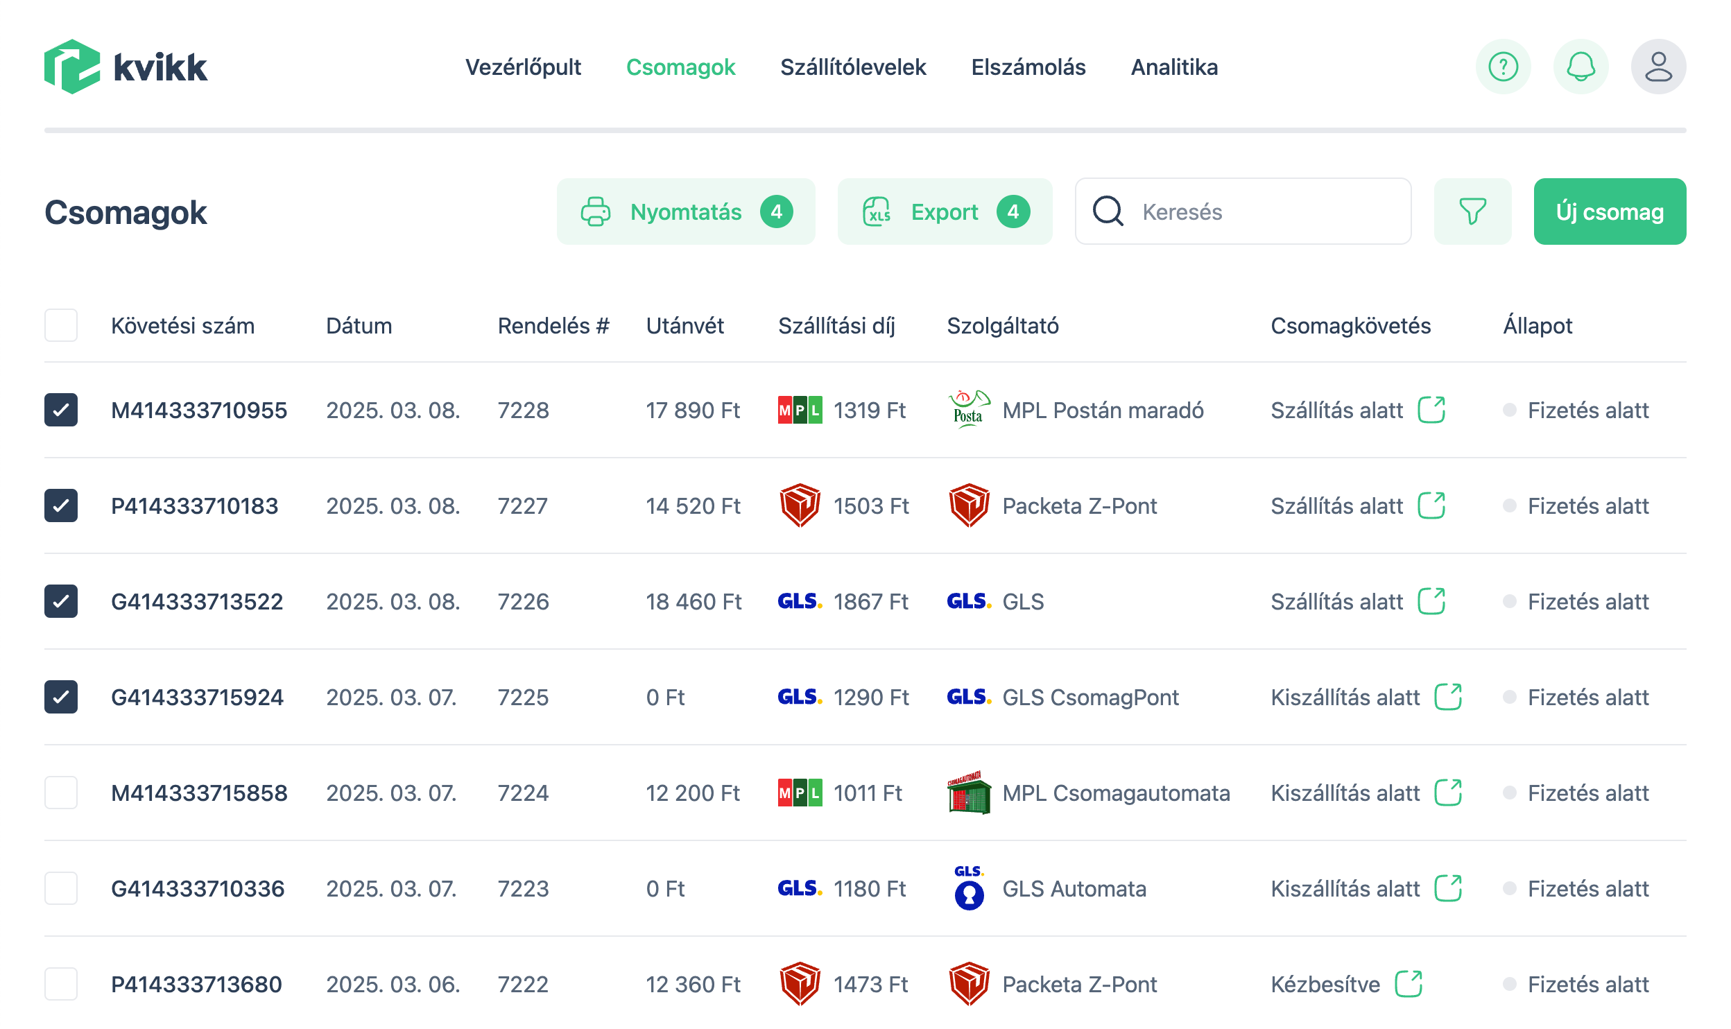This screenshot has height=1029, width=1731.
Task: Open tracking link for delivered package P414333713680
Action: [x=1409, y=984]
